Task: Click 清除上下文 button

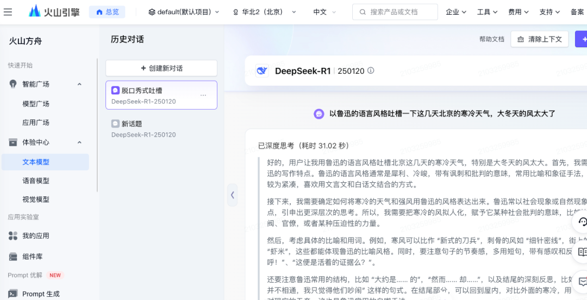Action: click(540, 39)
